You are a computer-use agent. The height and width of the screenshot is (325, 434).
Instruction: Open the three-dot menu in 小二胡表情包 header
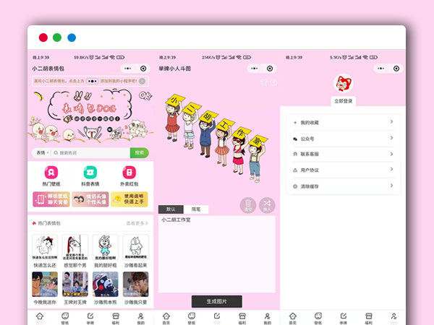[x=128, y=69]
